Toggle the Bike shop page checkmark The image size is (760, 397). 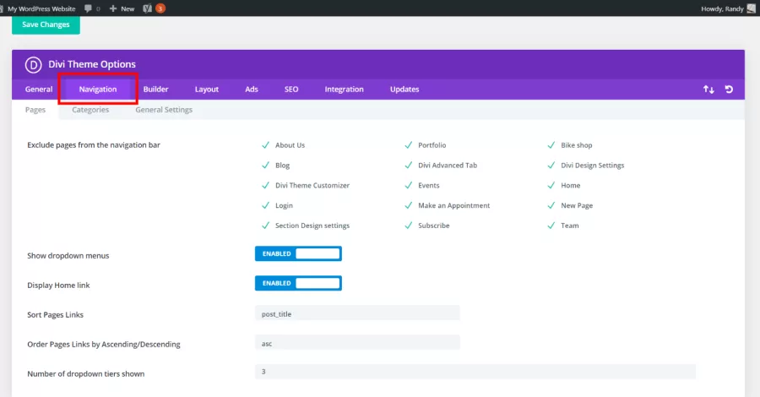tap(551, 145)
